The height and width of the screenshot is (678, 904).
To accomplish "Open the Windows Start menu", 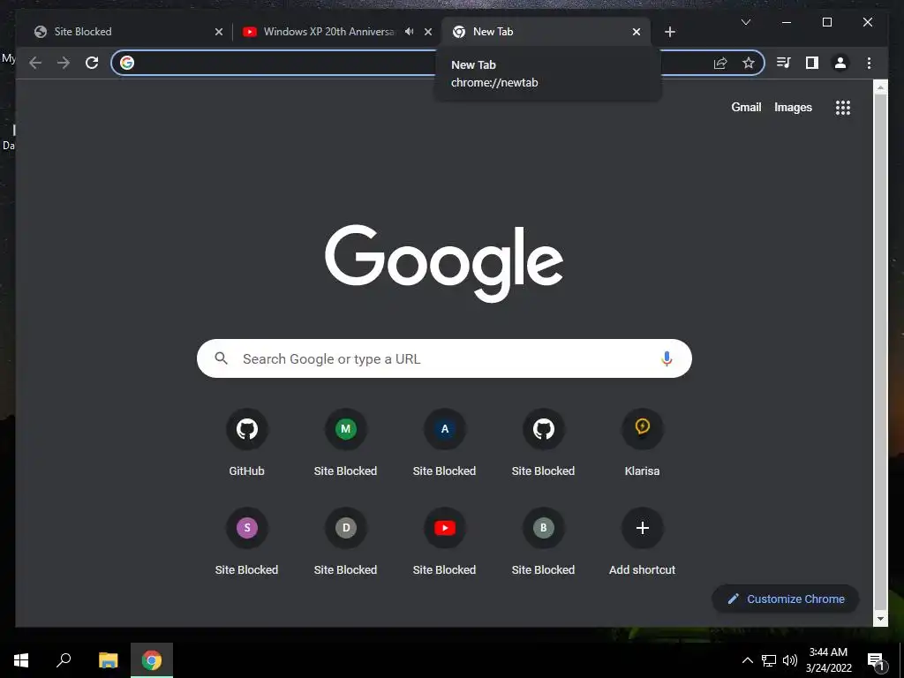I will [21, 660].
